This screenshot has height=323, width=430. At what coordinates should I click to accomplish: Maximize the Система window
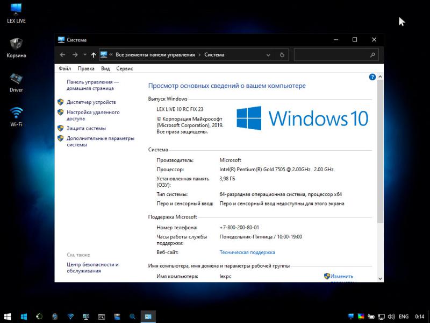355,40
